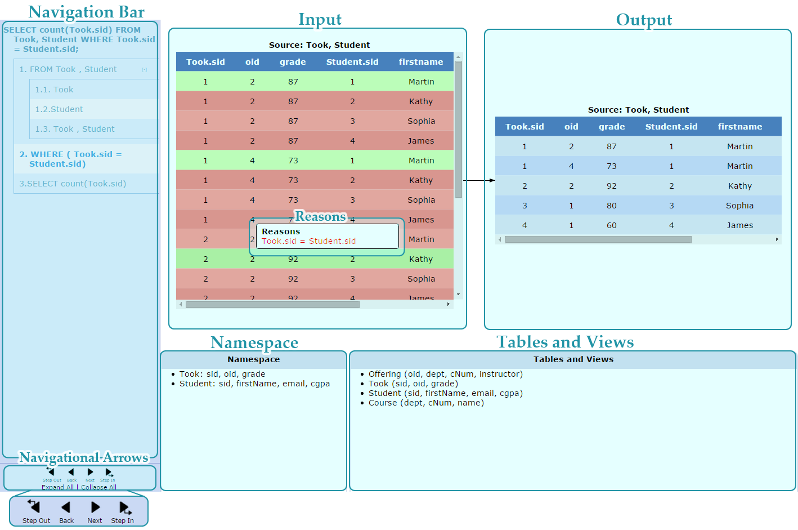Click the Output table scroll-left arrow
Viewport: 798px width, 530px height.
point(500,239)
